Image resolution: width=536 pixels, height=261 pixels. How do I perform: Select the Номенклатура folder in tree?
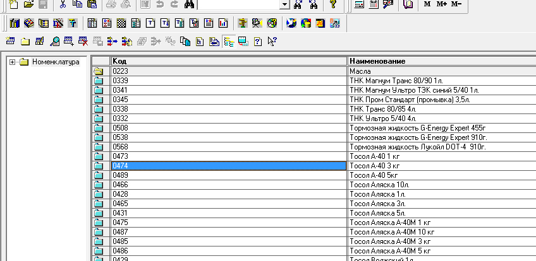(x=56, y=62)
